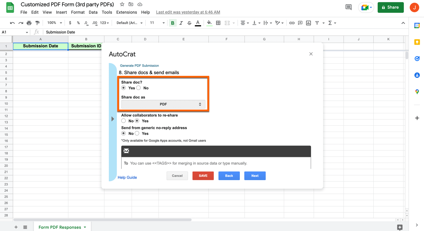Open the Insert menu
424x231 pixels.
tap(61, 12)
